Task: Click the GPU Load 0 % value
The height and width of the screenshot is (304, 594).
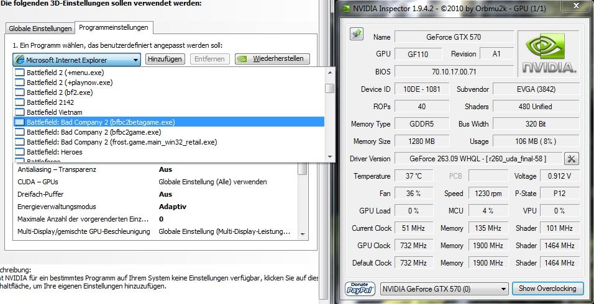Action: click(414, 210)
